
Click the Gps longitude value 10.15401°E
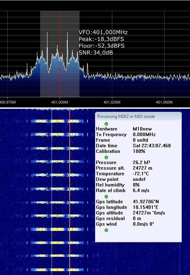pyautogui.click(x=146, y=207)
